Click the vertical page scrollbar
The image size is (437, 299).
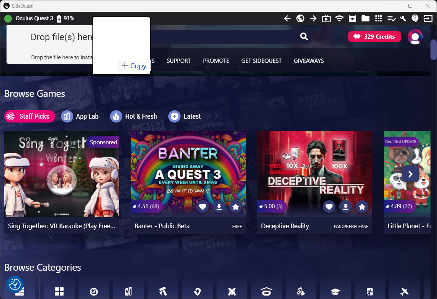click(434, 49)
